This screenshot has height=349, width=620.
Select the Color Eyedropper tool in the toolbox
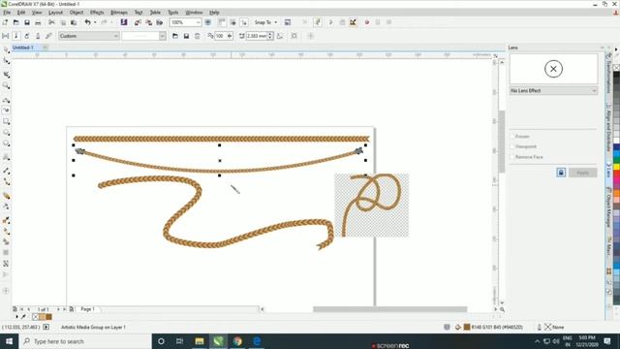6,220
